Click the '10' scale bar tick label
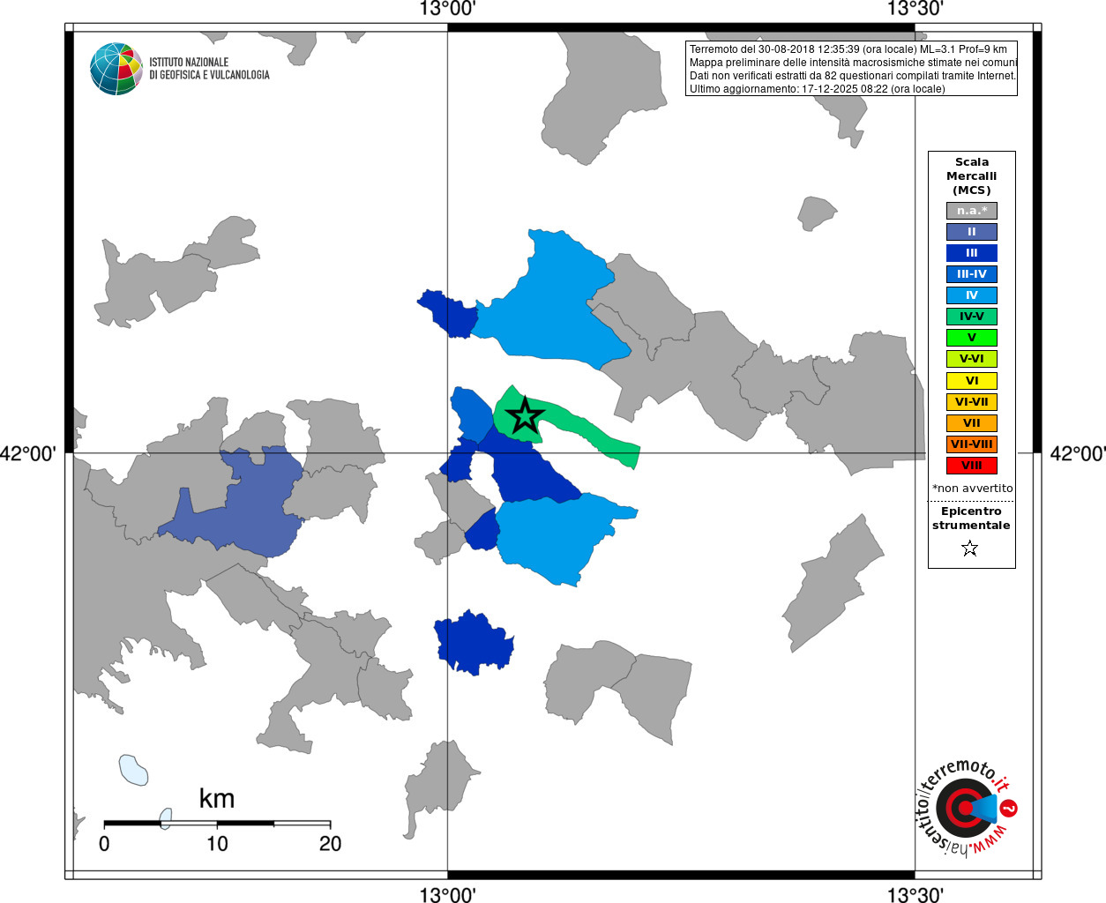Image resolution: width=1106 pixels, height=903 pixels. [217, 844]
